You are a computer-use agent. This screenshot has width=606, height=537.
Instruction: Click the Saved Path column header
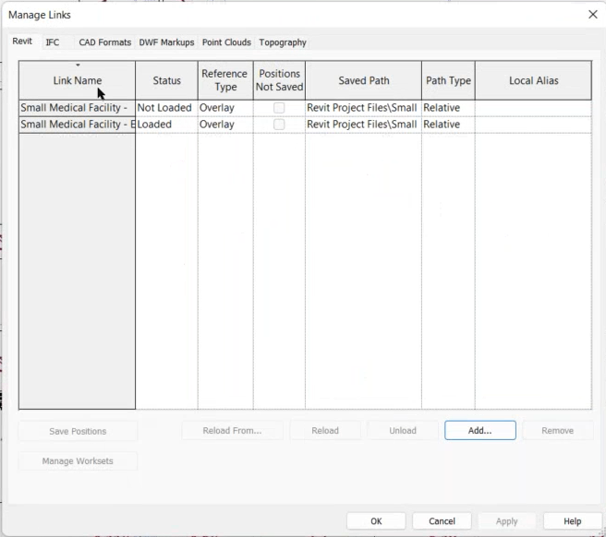[x=363, y=80]
